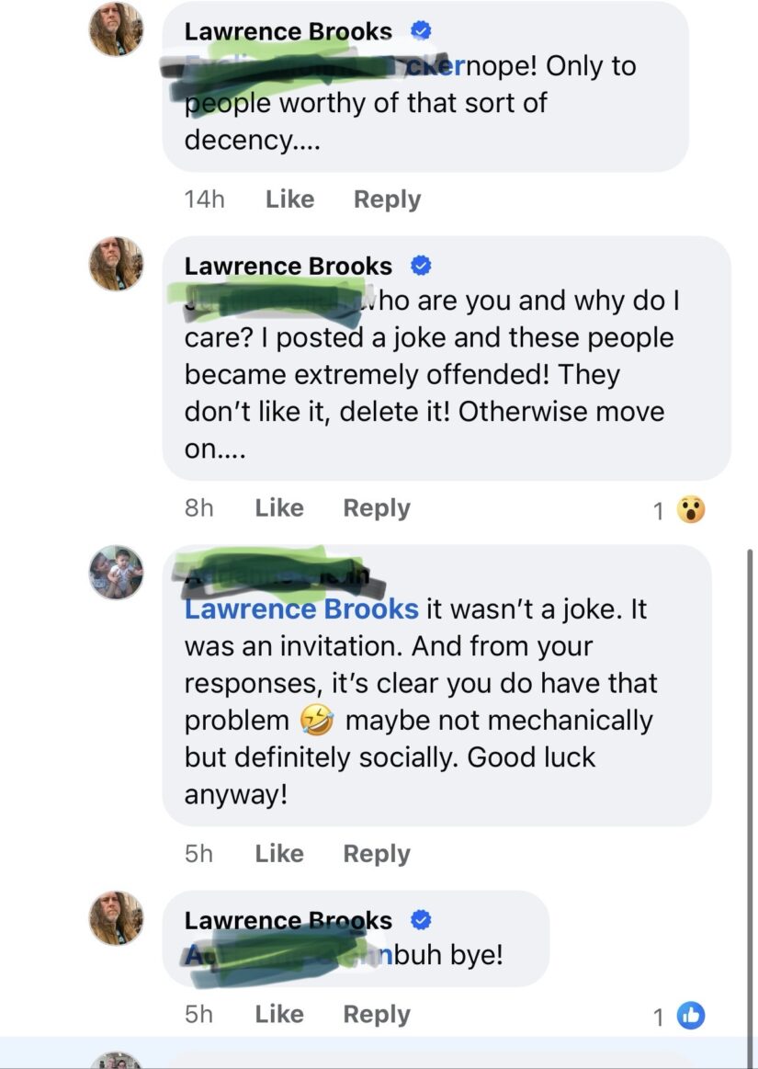This screenshot has height=1069, width=758.
Task: Like the 'it wasn't a joke' comment
Action: pos(278,854)
